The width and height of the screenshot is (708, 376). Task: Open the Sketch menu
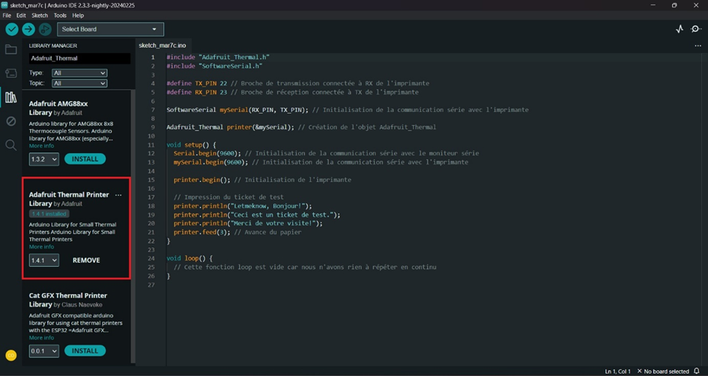point(40,15)
